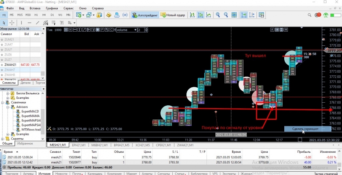Select the M15 timeframe
Viewport: 342px width, 175px height.
(x=20, y=15)
